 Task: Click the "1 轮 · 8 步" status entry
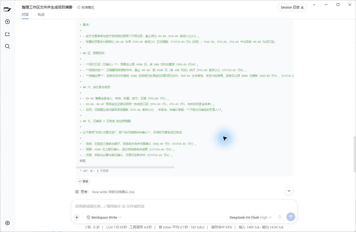[92, 227]
